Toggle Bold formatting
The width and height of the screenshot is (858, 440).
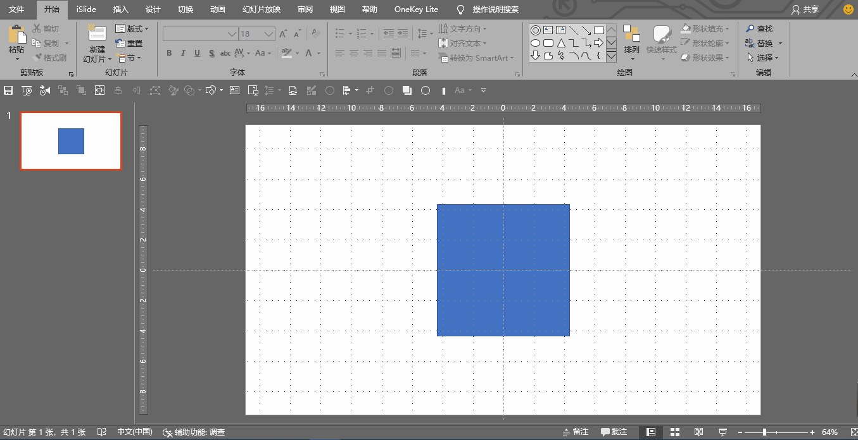pos(169,53)
